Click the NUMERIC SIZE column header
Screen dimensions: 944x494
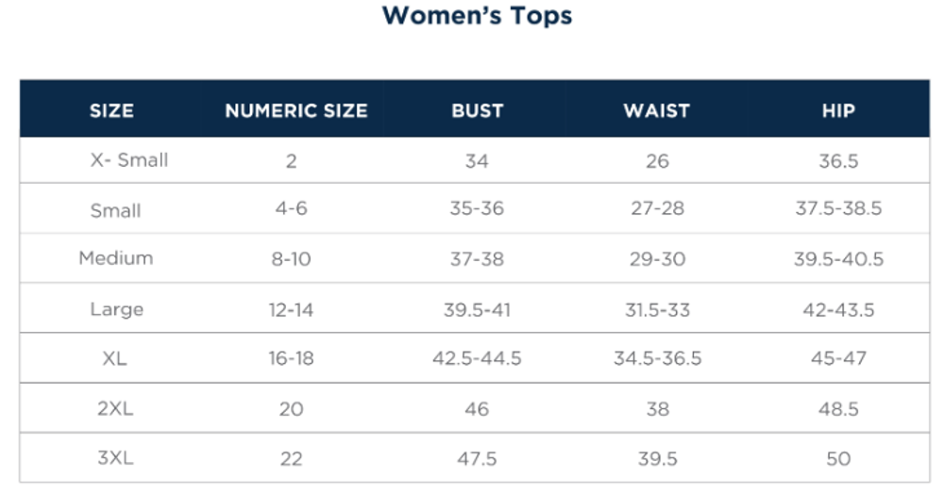[x=295, y=110]
